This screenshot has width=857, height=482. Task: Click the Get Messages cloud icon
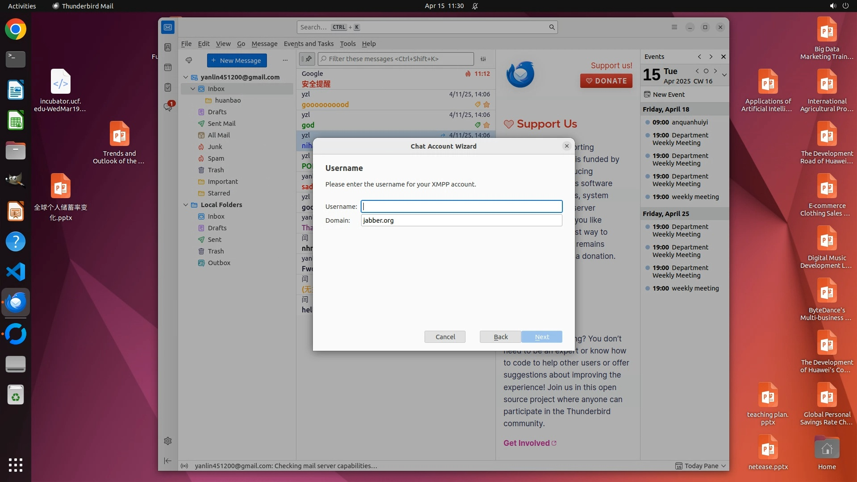pyautogui.click(x=189, y=60)
